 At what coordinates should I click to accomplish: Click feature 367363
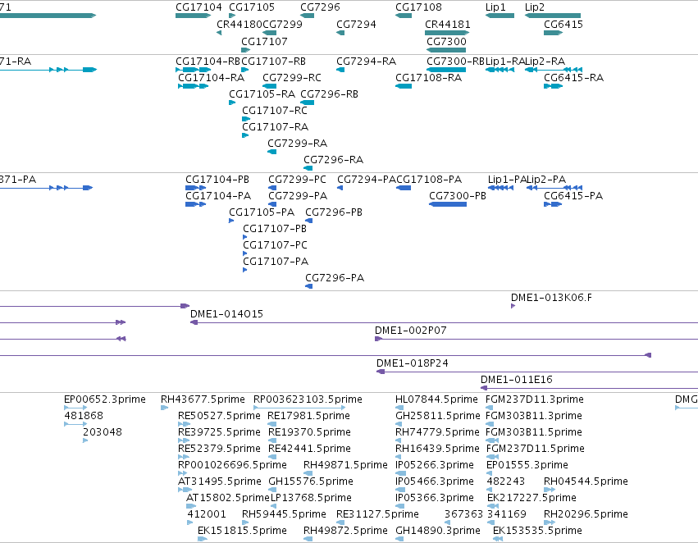click(447, 522)
